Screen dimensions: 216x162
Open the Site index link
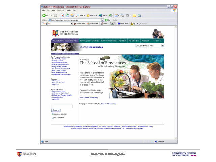pyautogui.click(x=74, y=40)
